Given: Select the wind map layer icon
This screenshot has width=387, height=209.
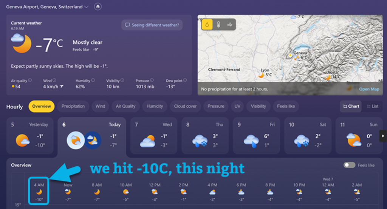Looking at the screenshot, I should [x=229, y=25].
